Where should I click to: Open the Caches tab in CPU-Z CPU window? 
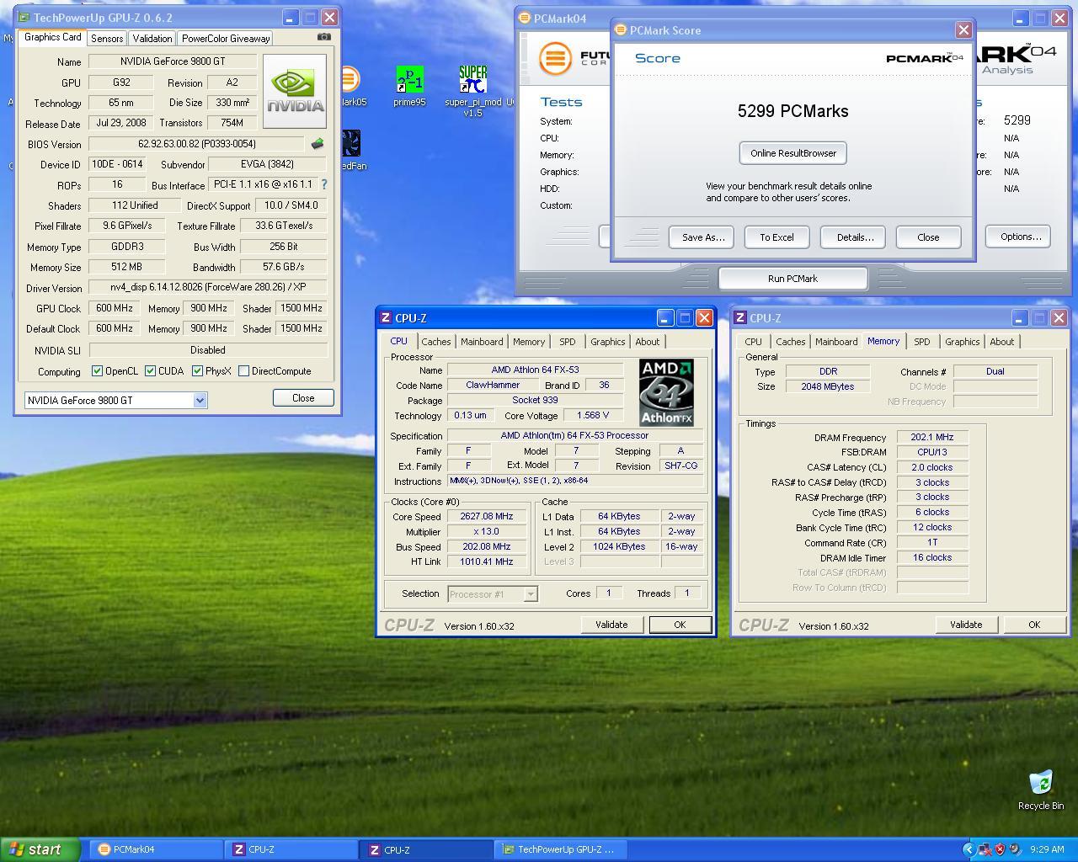tap(435, 342)
